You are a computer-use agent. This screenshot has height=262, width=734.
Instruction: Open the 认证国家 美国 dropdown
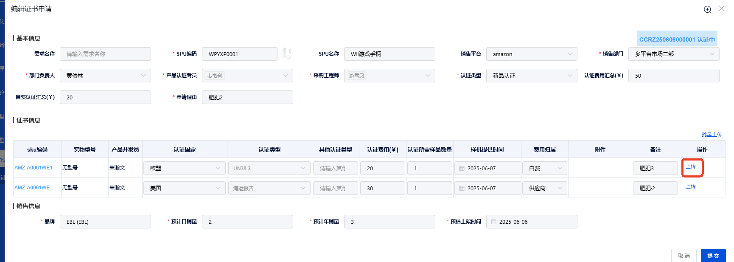click(184, 188)
